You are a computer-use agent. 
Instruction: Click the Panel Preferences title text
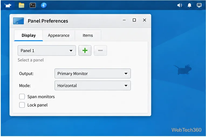tap(48, 21)
